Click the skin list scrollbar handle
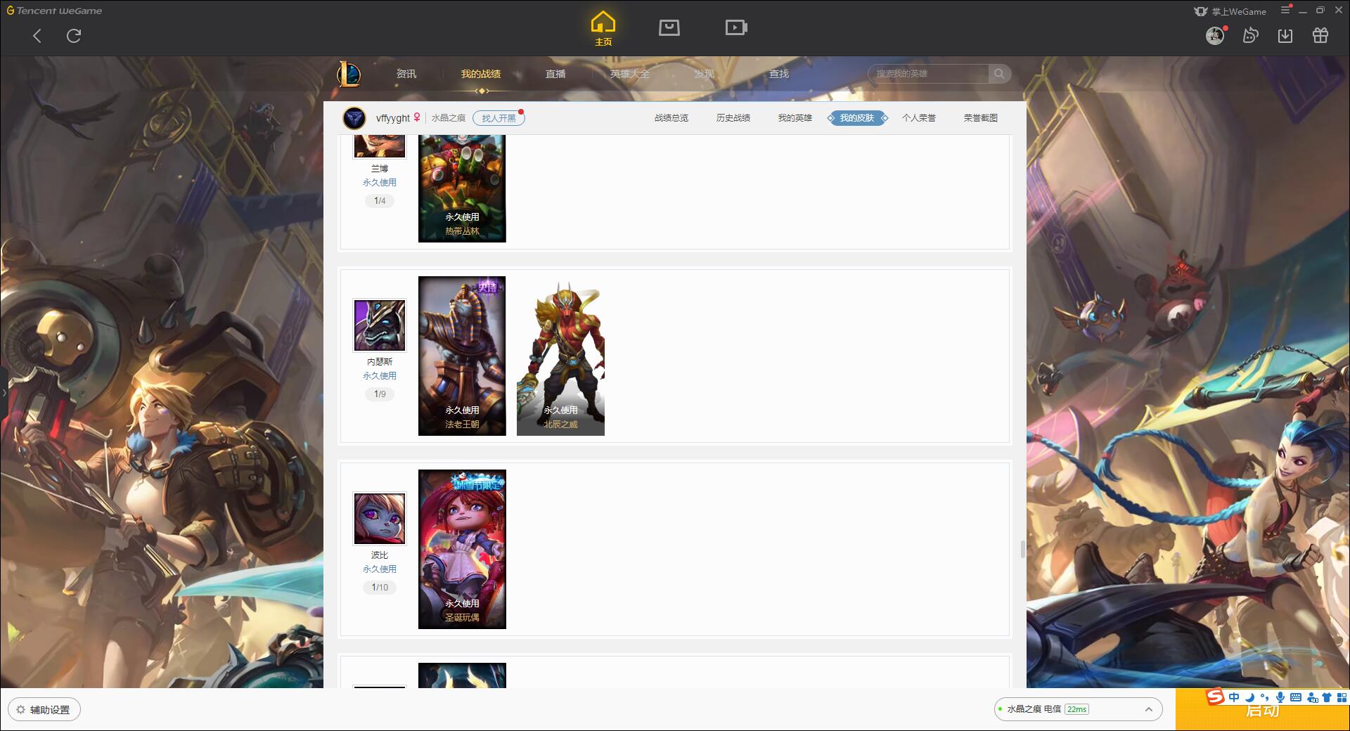1350x731 pixels. click(x=1023, y=549)
